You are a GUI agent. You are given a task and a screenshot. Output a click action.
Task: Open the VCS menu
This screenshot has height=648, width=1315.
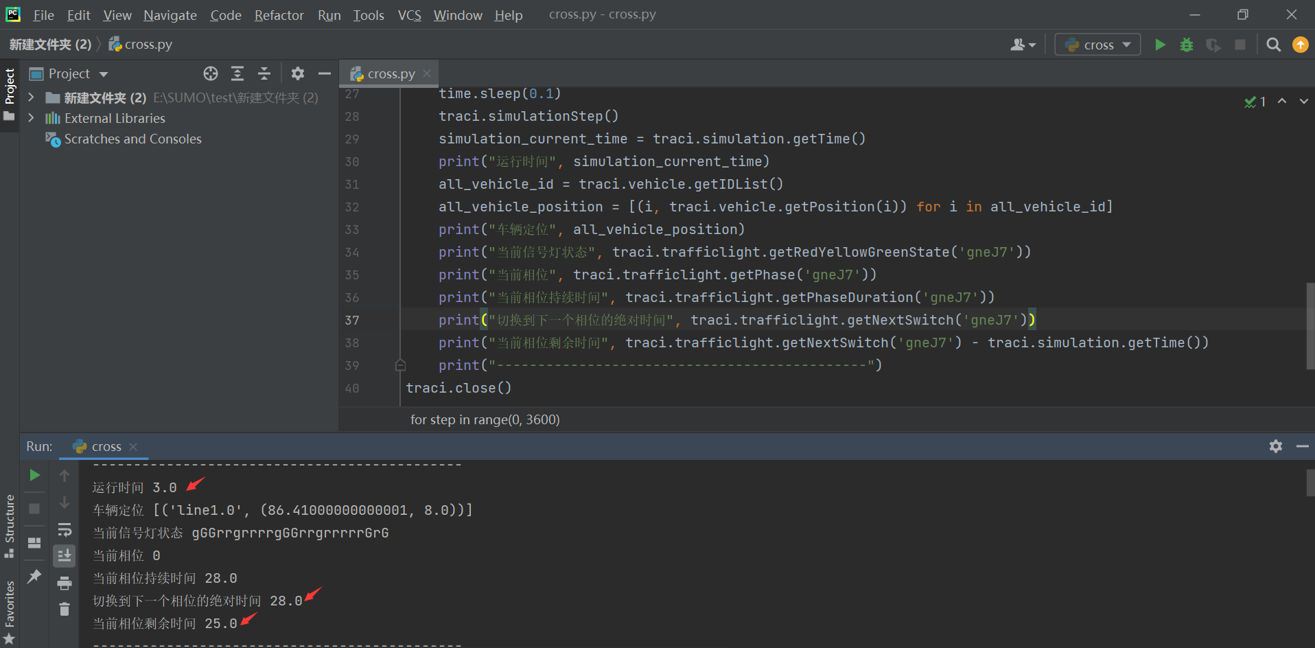[x=410, y=15]
